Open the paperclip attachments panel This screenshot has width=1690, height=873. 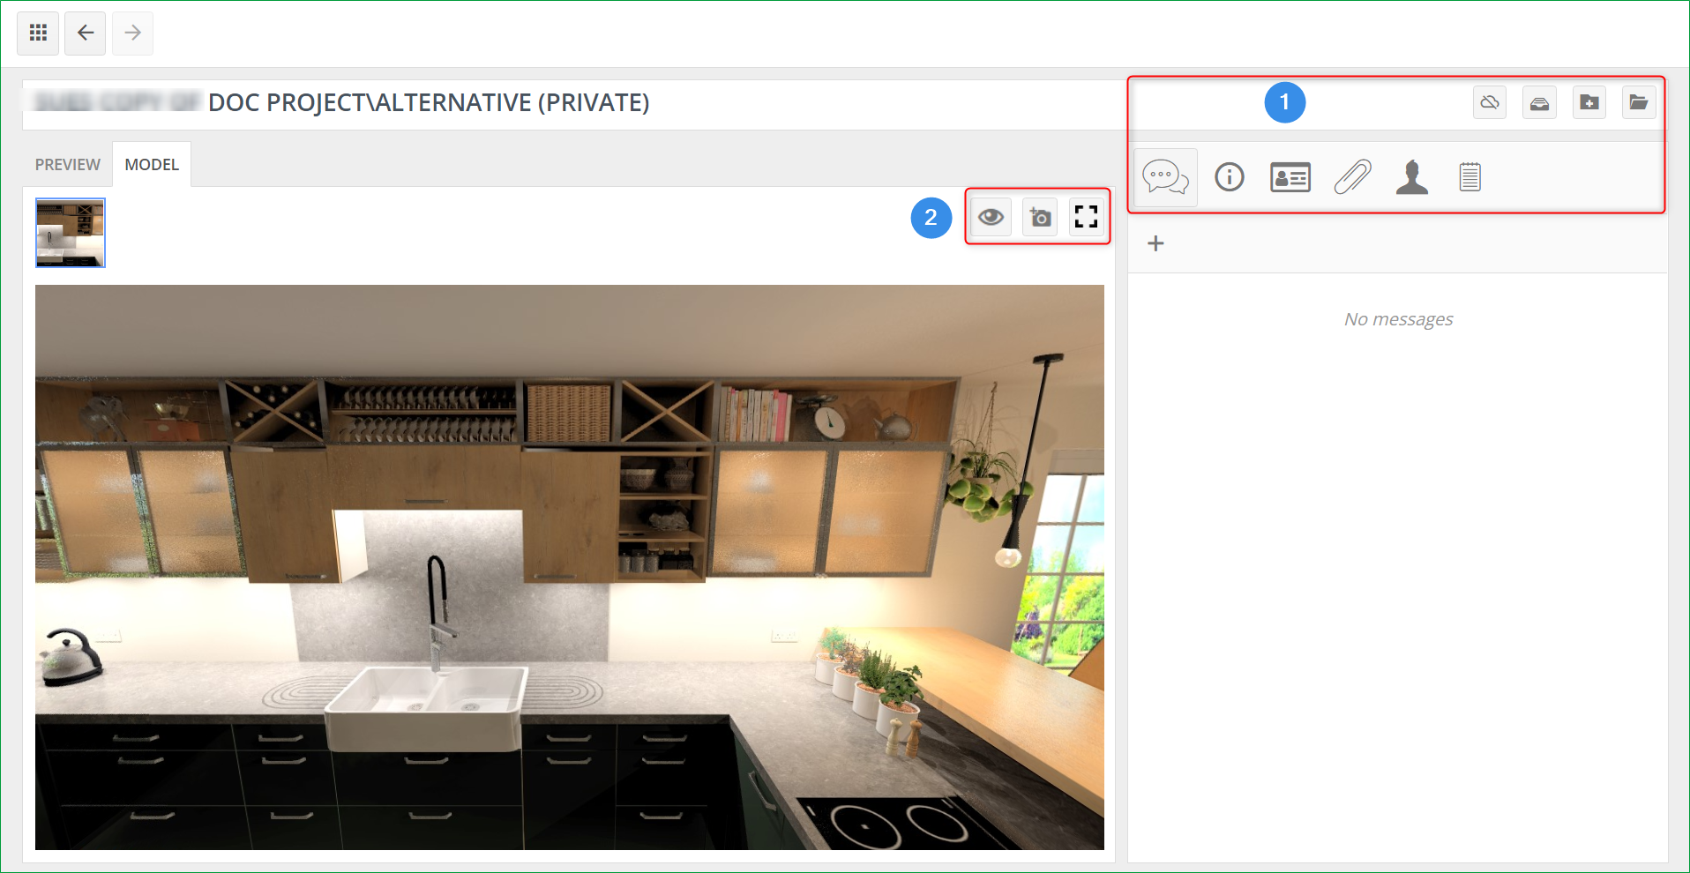click(1352, 177)
